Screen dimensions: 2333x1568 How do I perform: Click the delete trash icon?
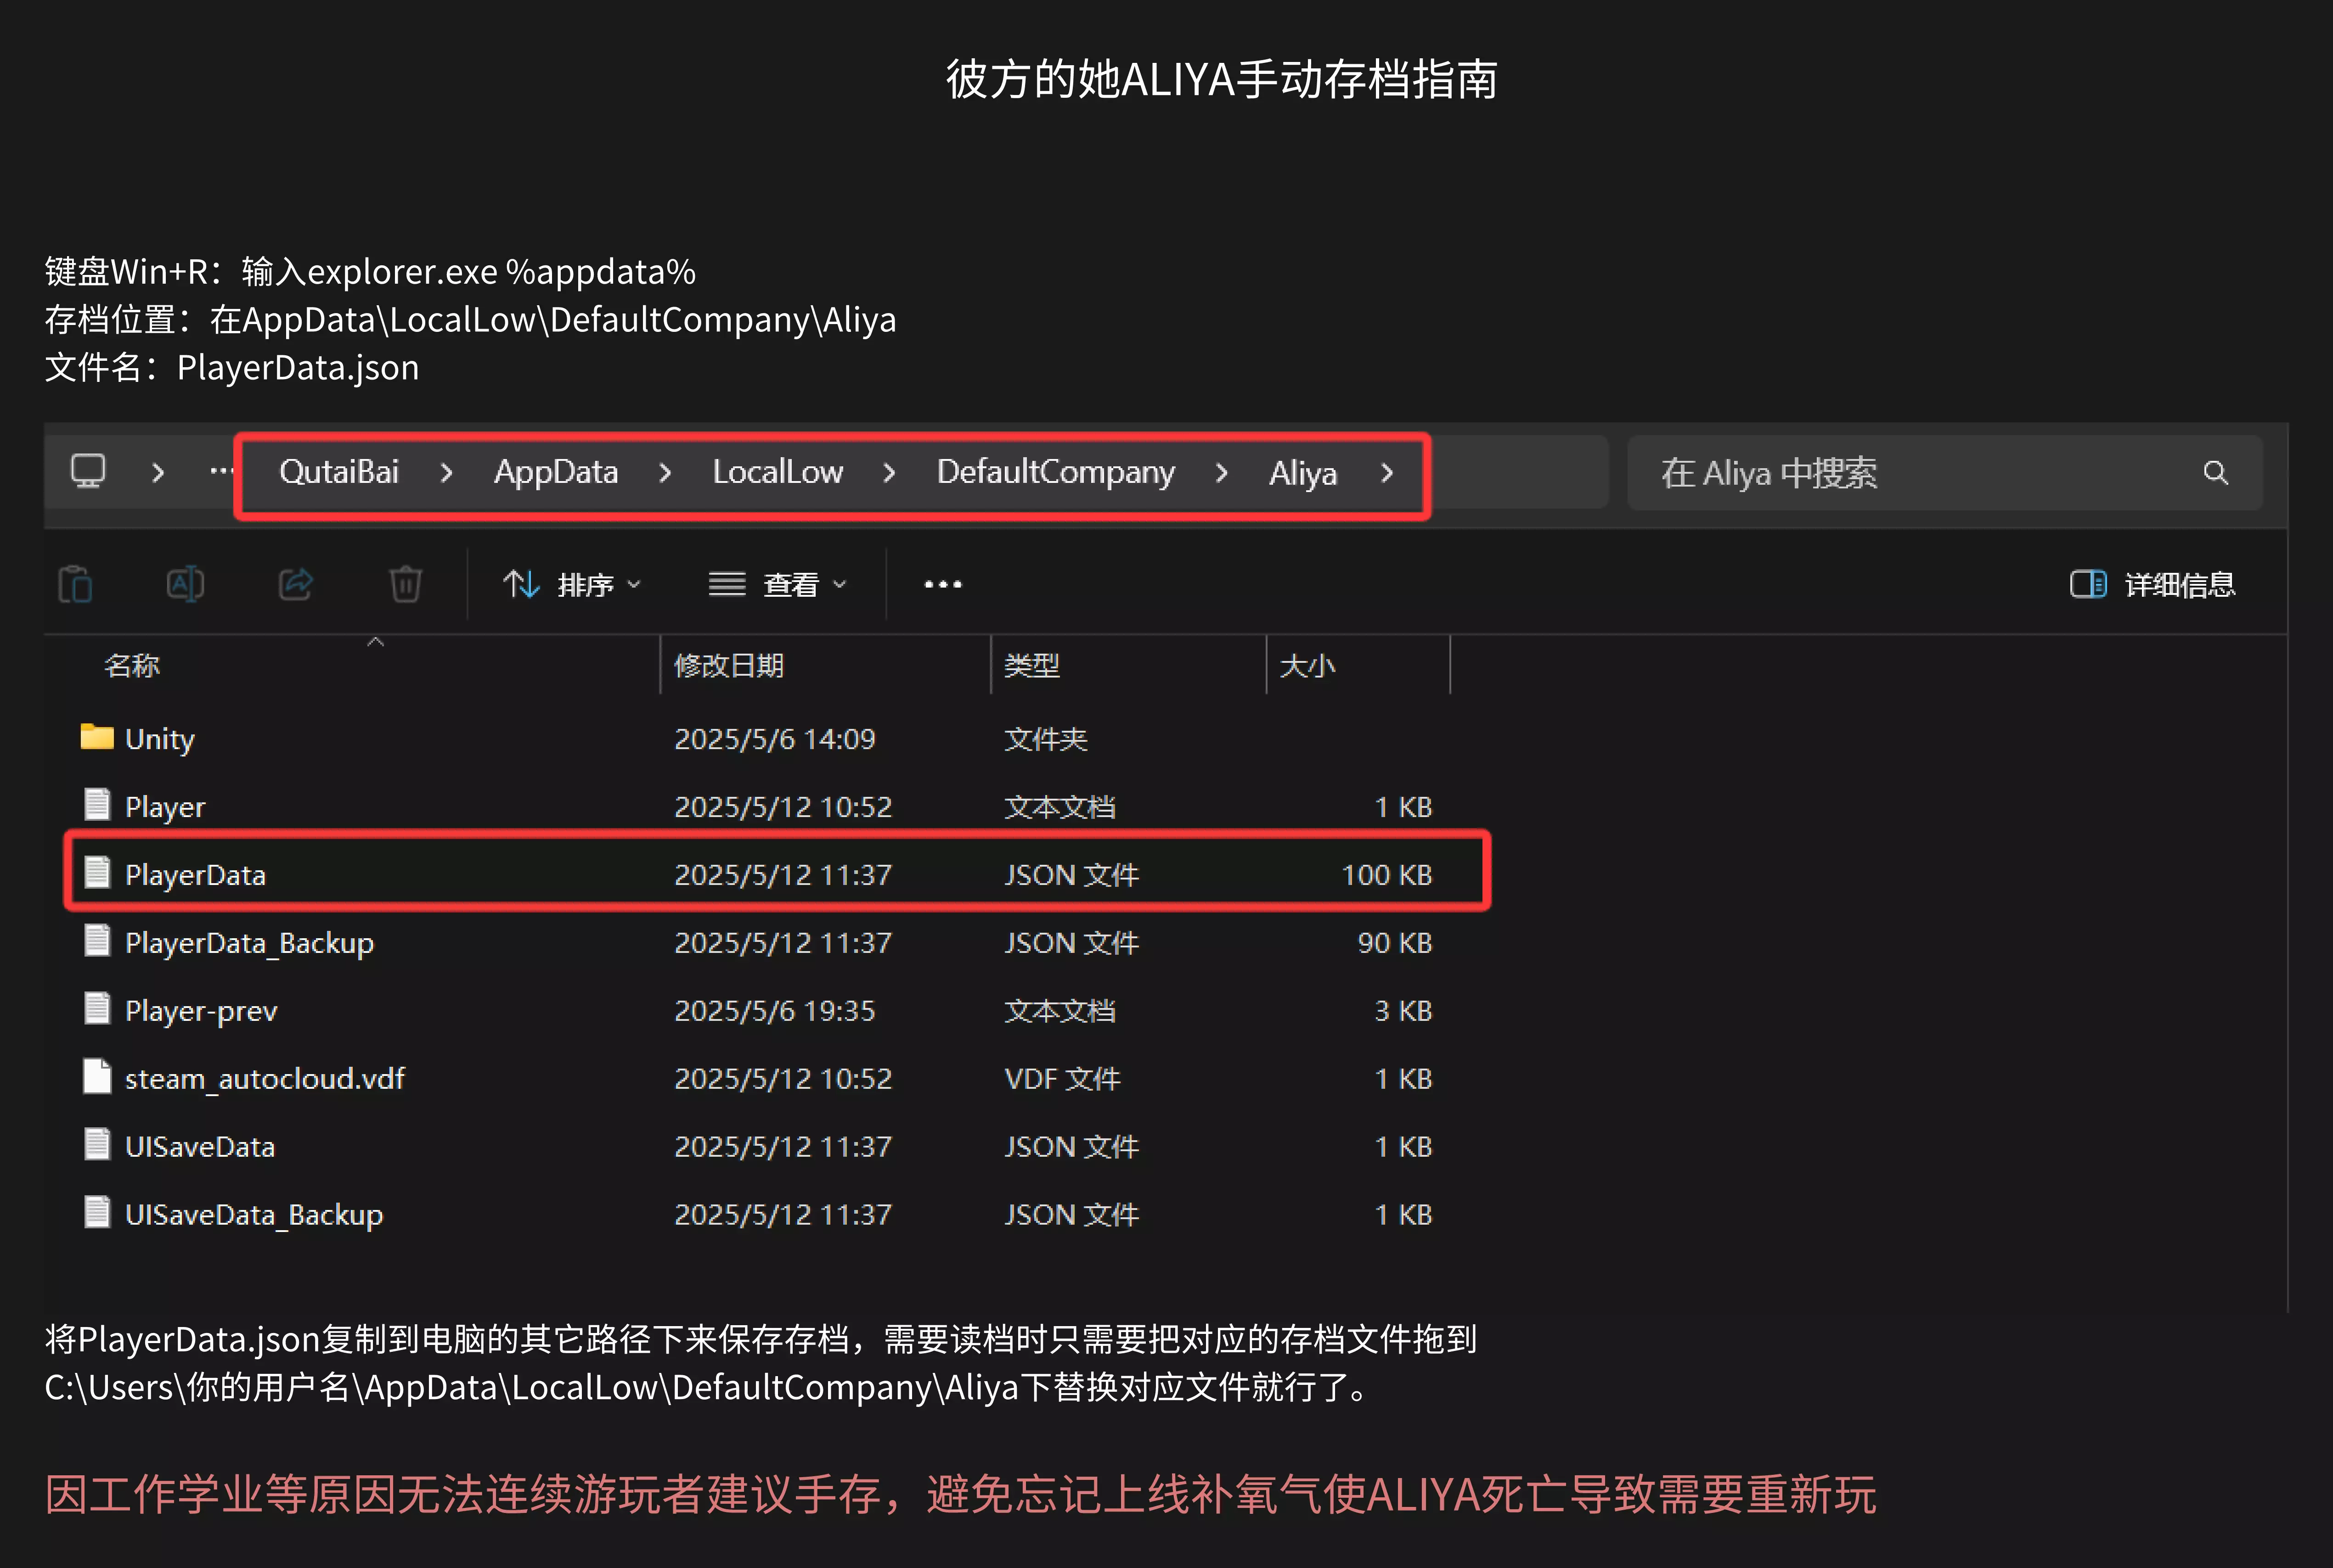pos(405,584)
